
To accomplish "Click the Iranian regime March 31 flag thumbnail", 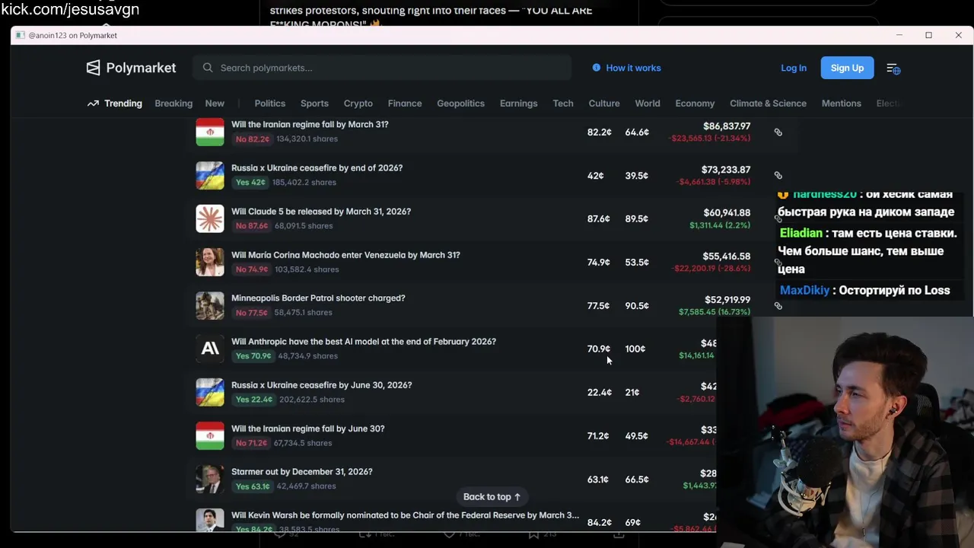I will [x=210, y=132].
